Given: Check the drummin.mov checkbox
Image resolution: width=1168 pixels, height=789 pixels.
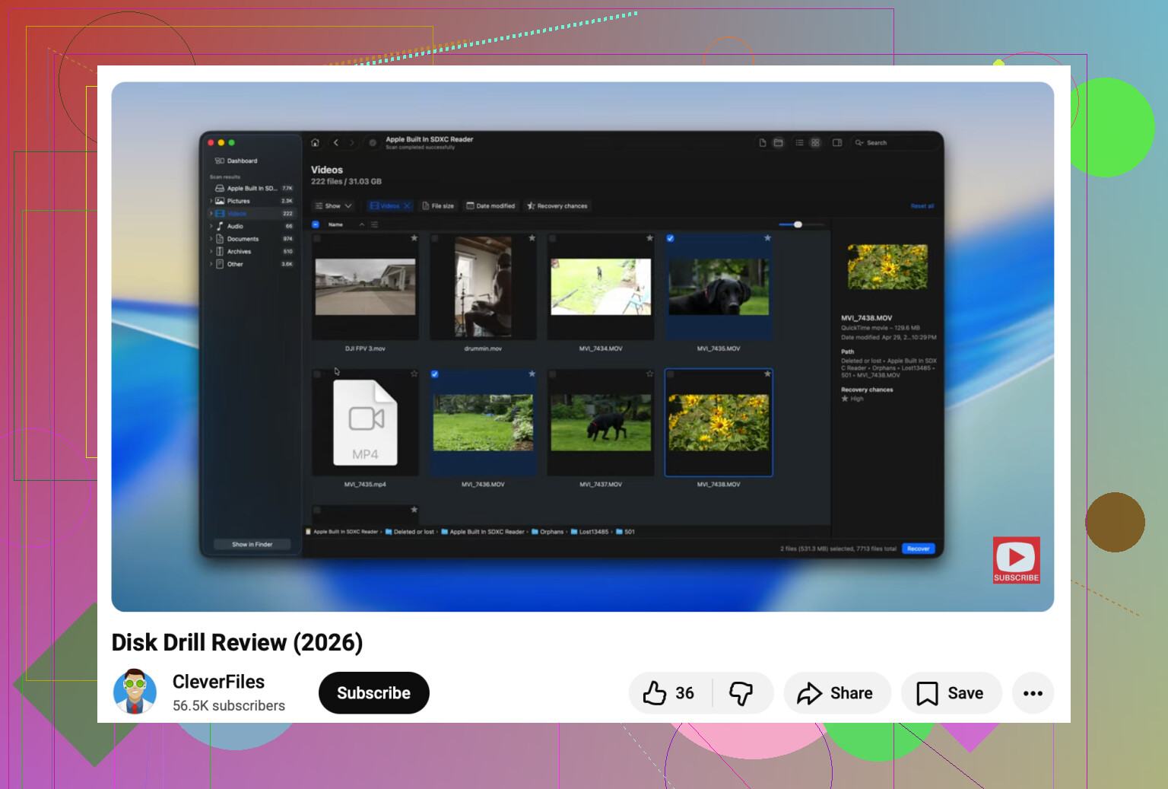Looking at the screenshot, I should [x=435, y=238].
